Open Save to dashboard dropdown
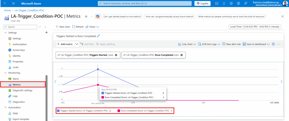289x121 pixels. coord(256,44)
